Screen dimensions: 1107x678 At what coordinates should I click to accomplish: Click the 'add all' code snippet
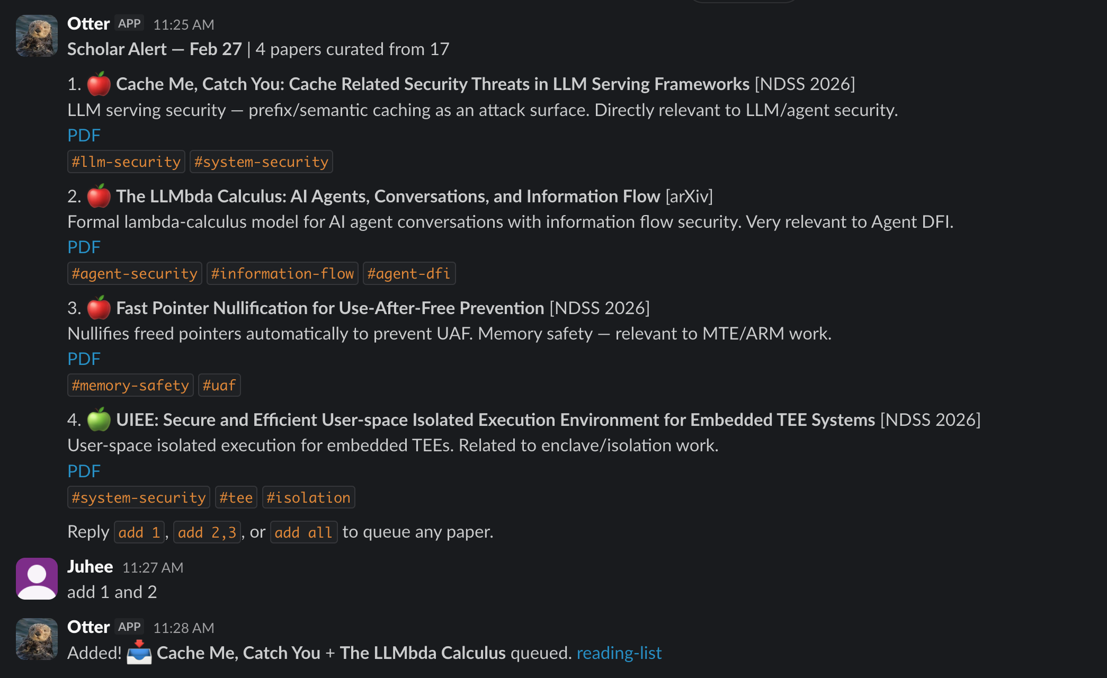point(303,532)
